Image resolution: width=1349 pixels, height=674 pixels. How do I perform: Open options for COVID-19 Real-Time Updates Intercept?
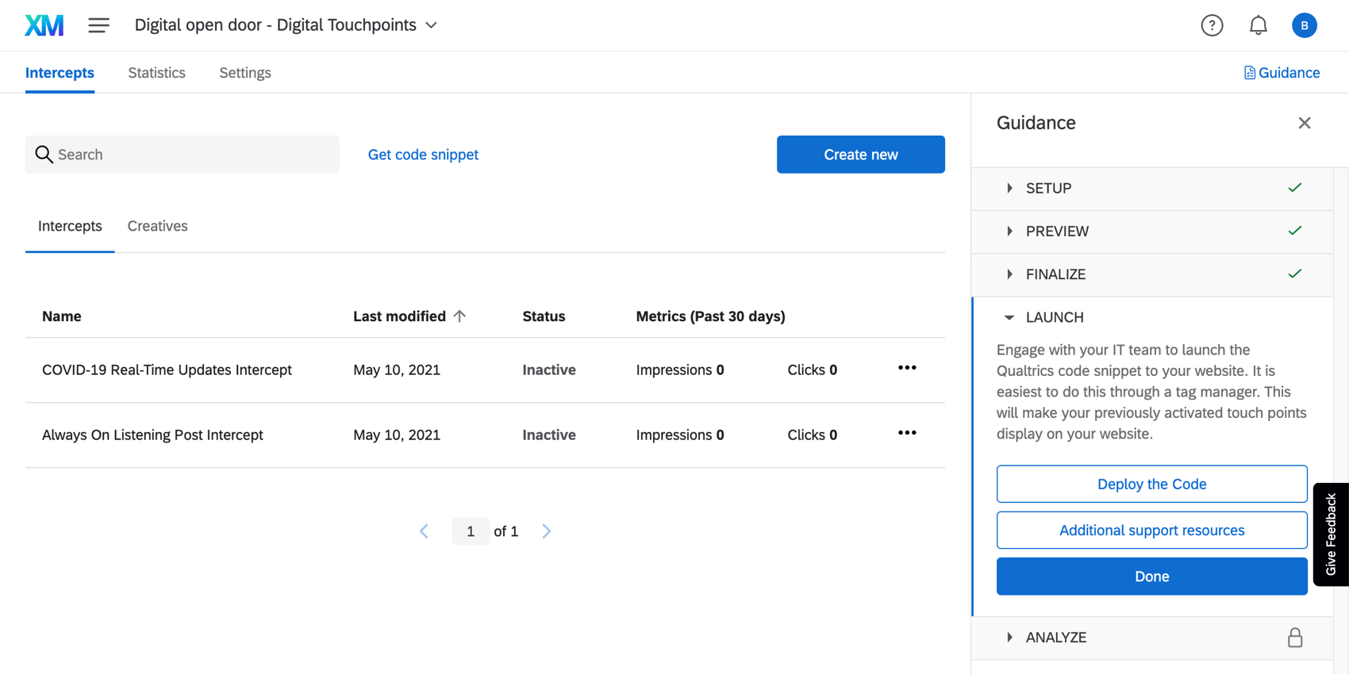[x=907, y=368]
